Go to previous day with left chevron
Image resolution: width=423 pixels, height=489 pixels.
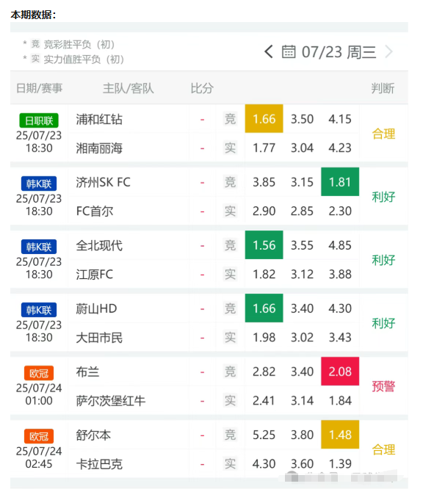(269, 52)
